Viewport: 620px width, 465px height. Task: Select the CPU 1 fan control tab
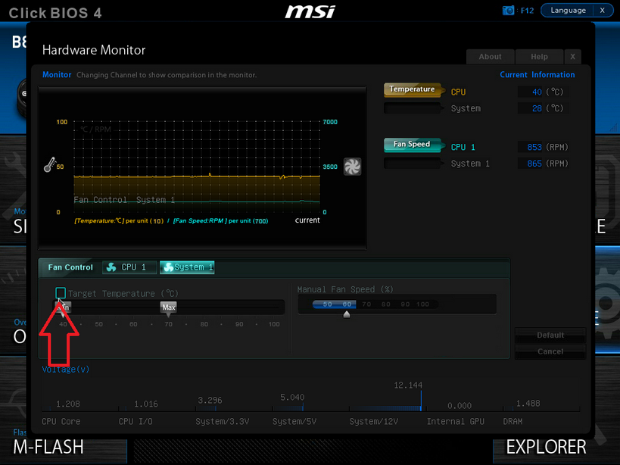pyautogui.click(x=129, y=267)
